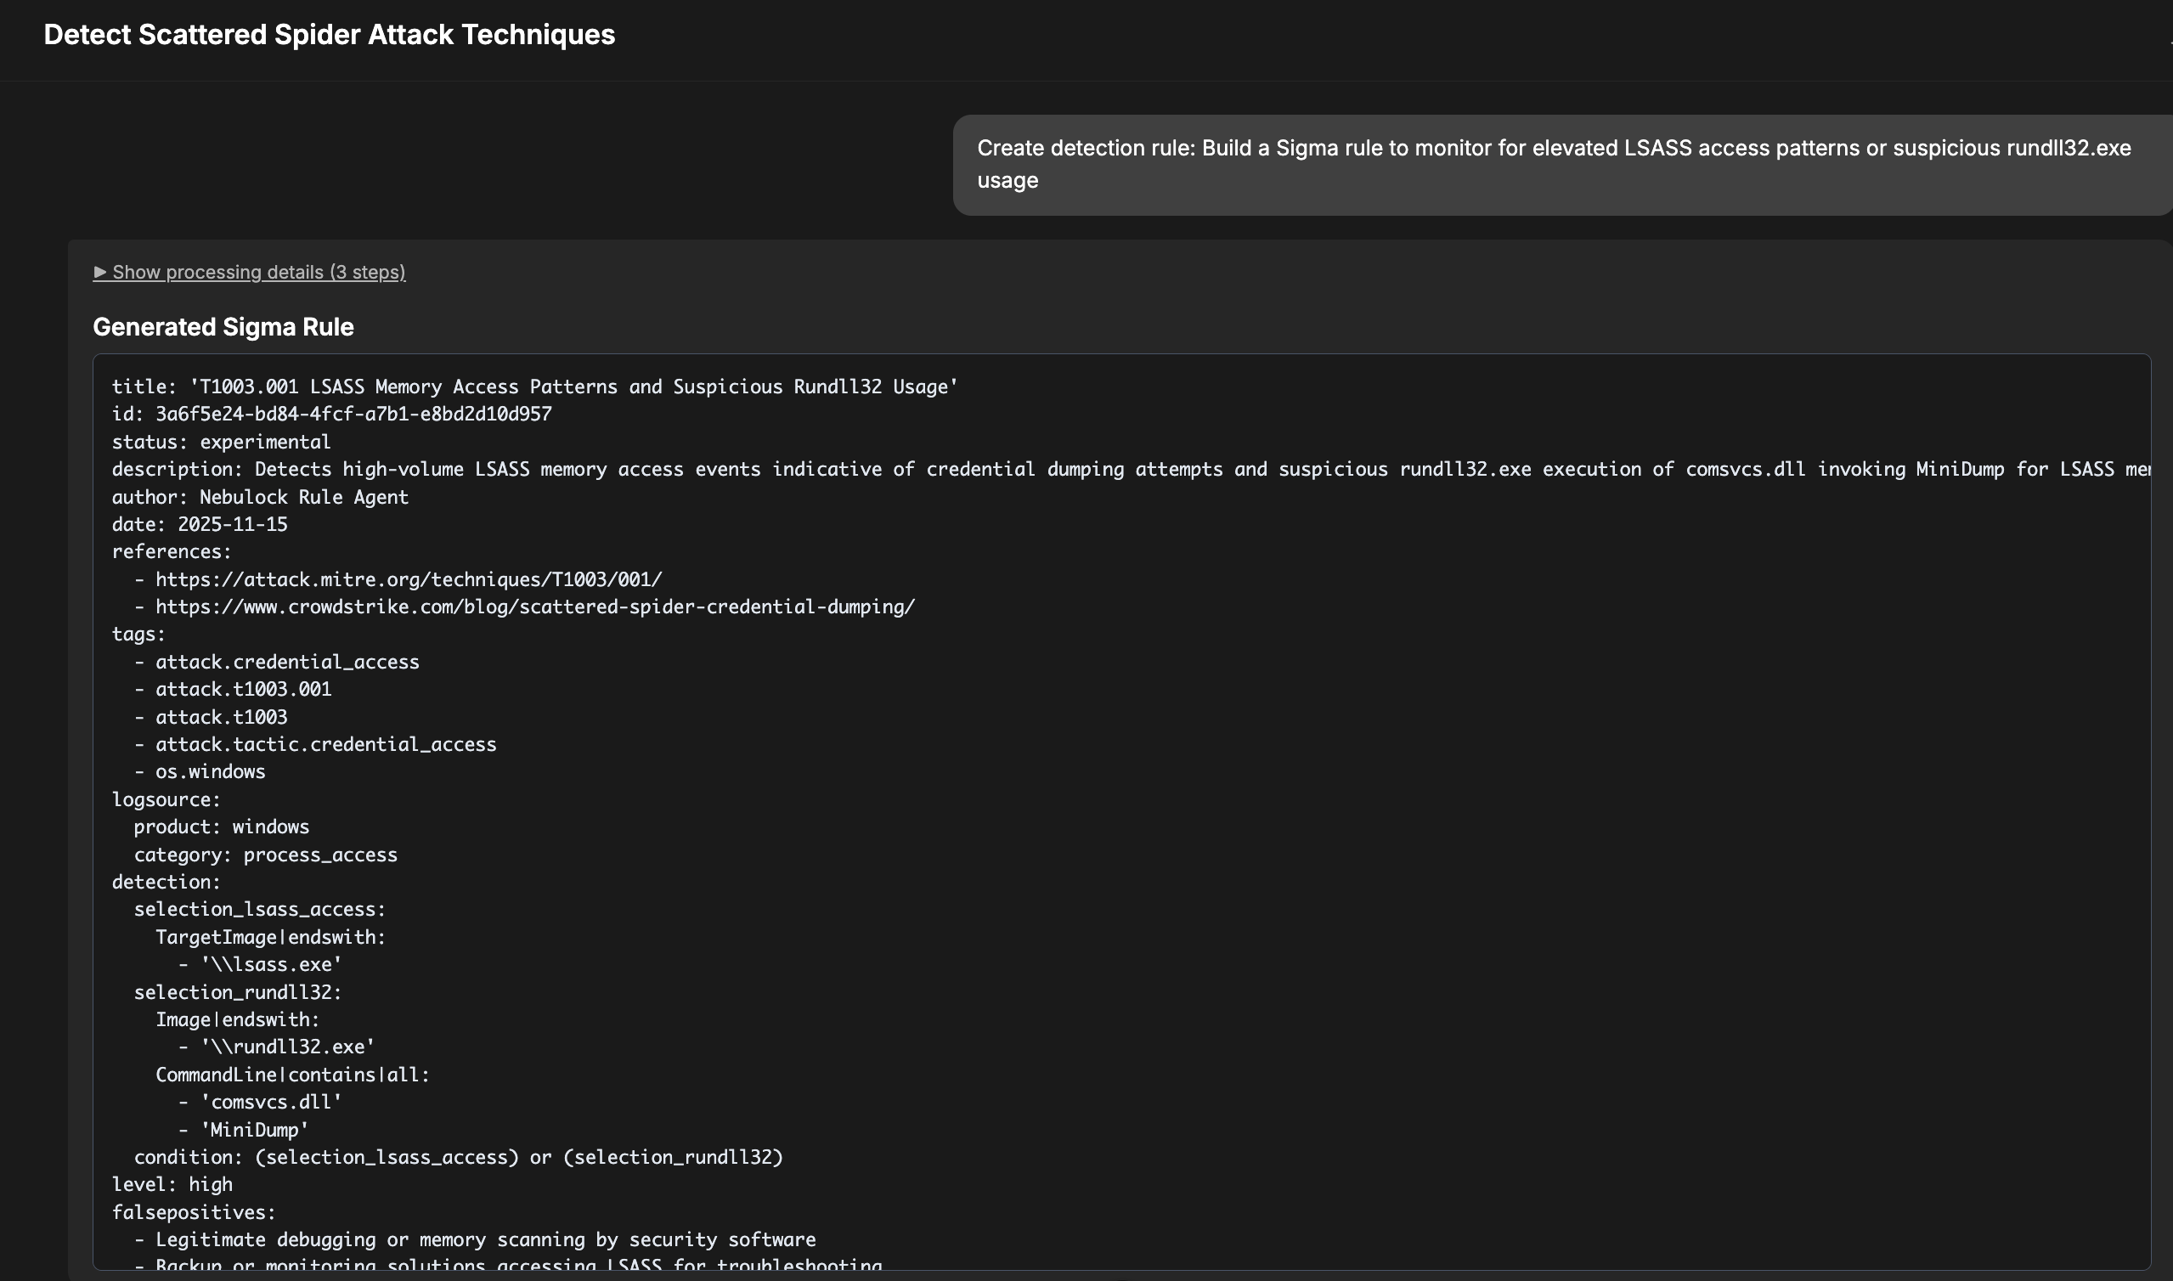Click the author: Nebulock Rule Agent line
The height and width of the screenshot is (1281, 2173).
260,497
